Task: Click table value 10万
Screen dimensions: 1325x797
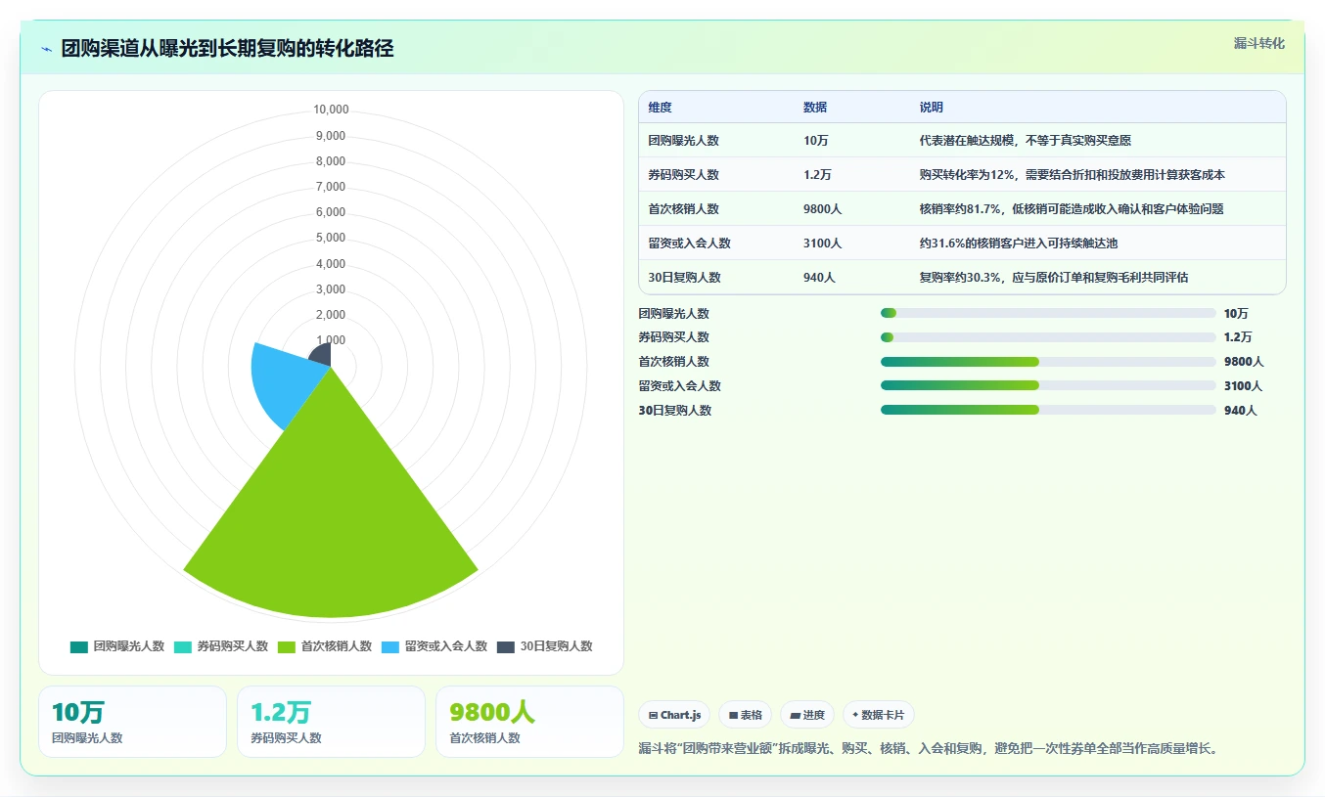Action: [x=816, y=141]
